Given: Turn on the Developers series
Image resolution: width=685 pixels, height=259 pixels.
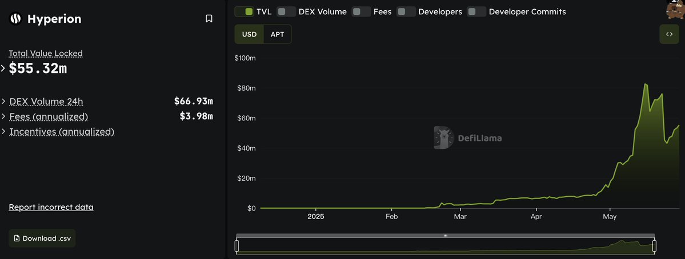Looking at the screenshot, I should pos(406,12).
